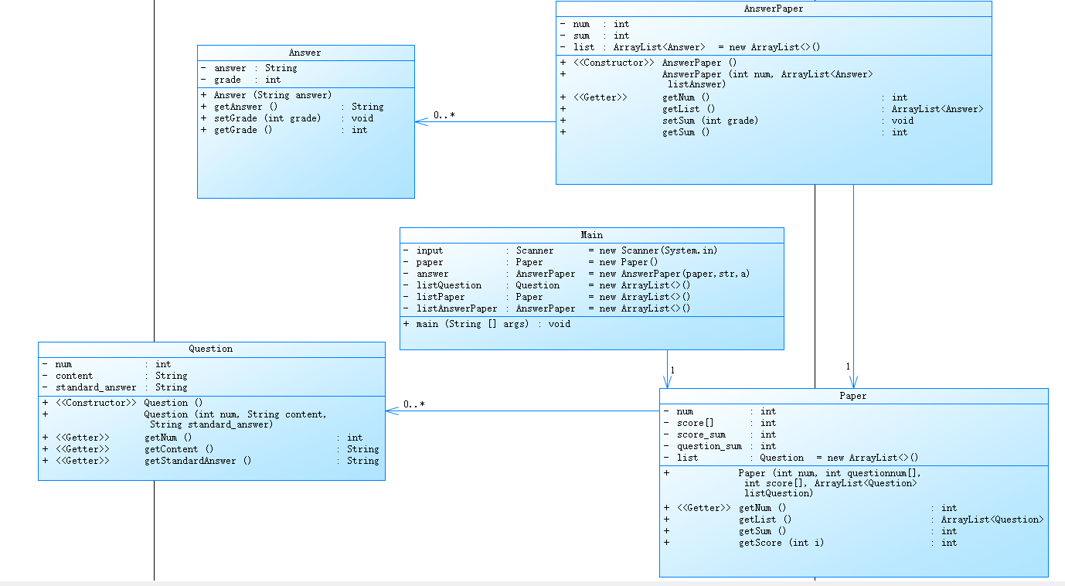This screenshot has height=586, width=1065.
Task: Click attribute 'answer : String' in Answer
Action: 249,68
